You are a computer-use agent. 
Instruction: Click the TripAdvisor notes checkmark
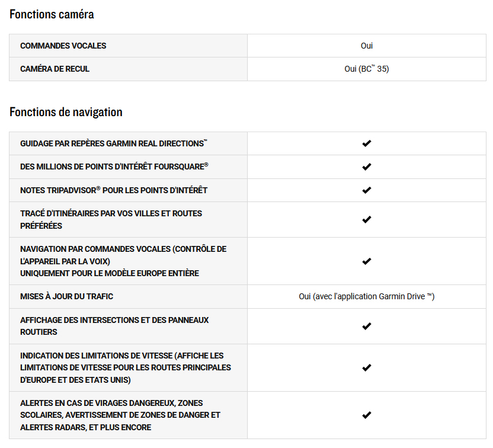coord(367,190)
